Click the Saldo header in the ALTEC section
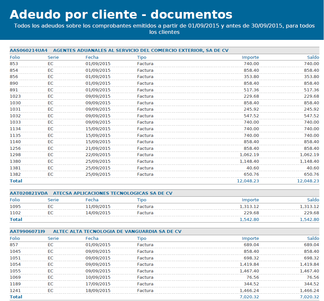324x301 pixels. coord(313,238)
